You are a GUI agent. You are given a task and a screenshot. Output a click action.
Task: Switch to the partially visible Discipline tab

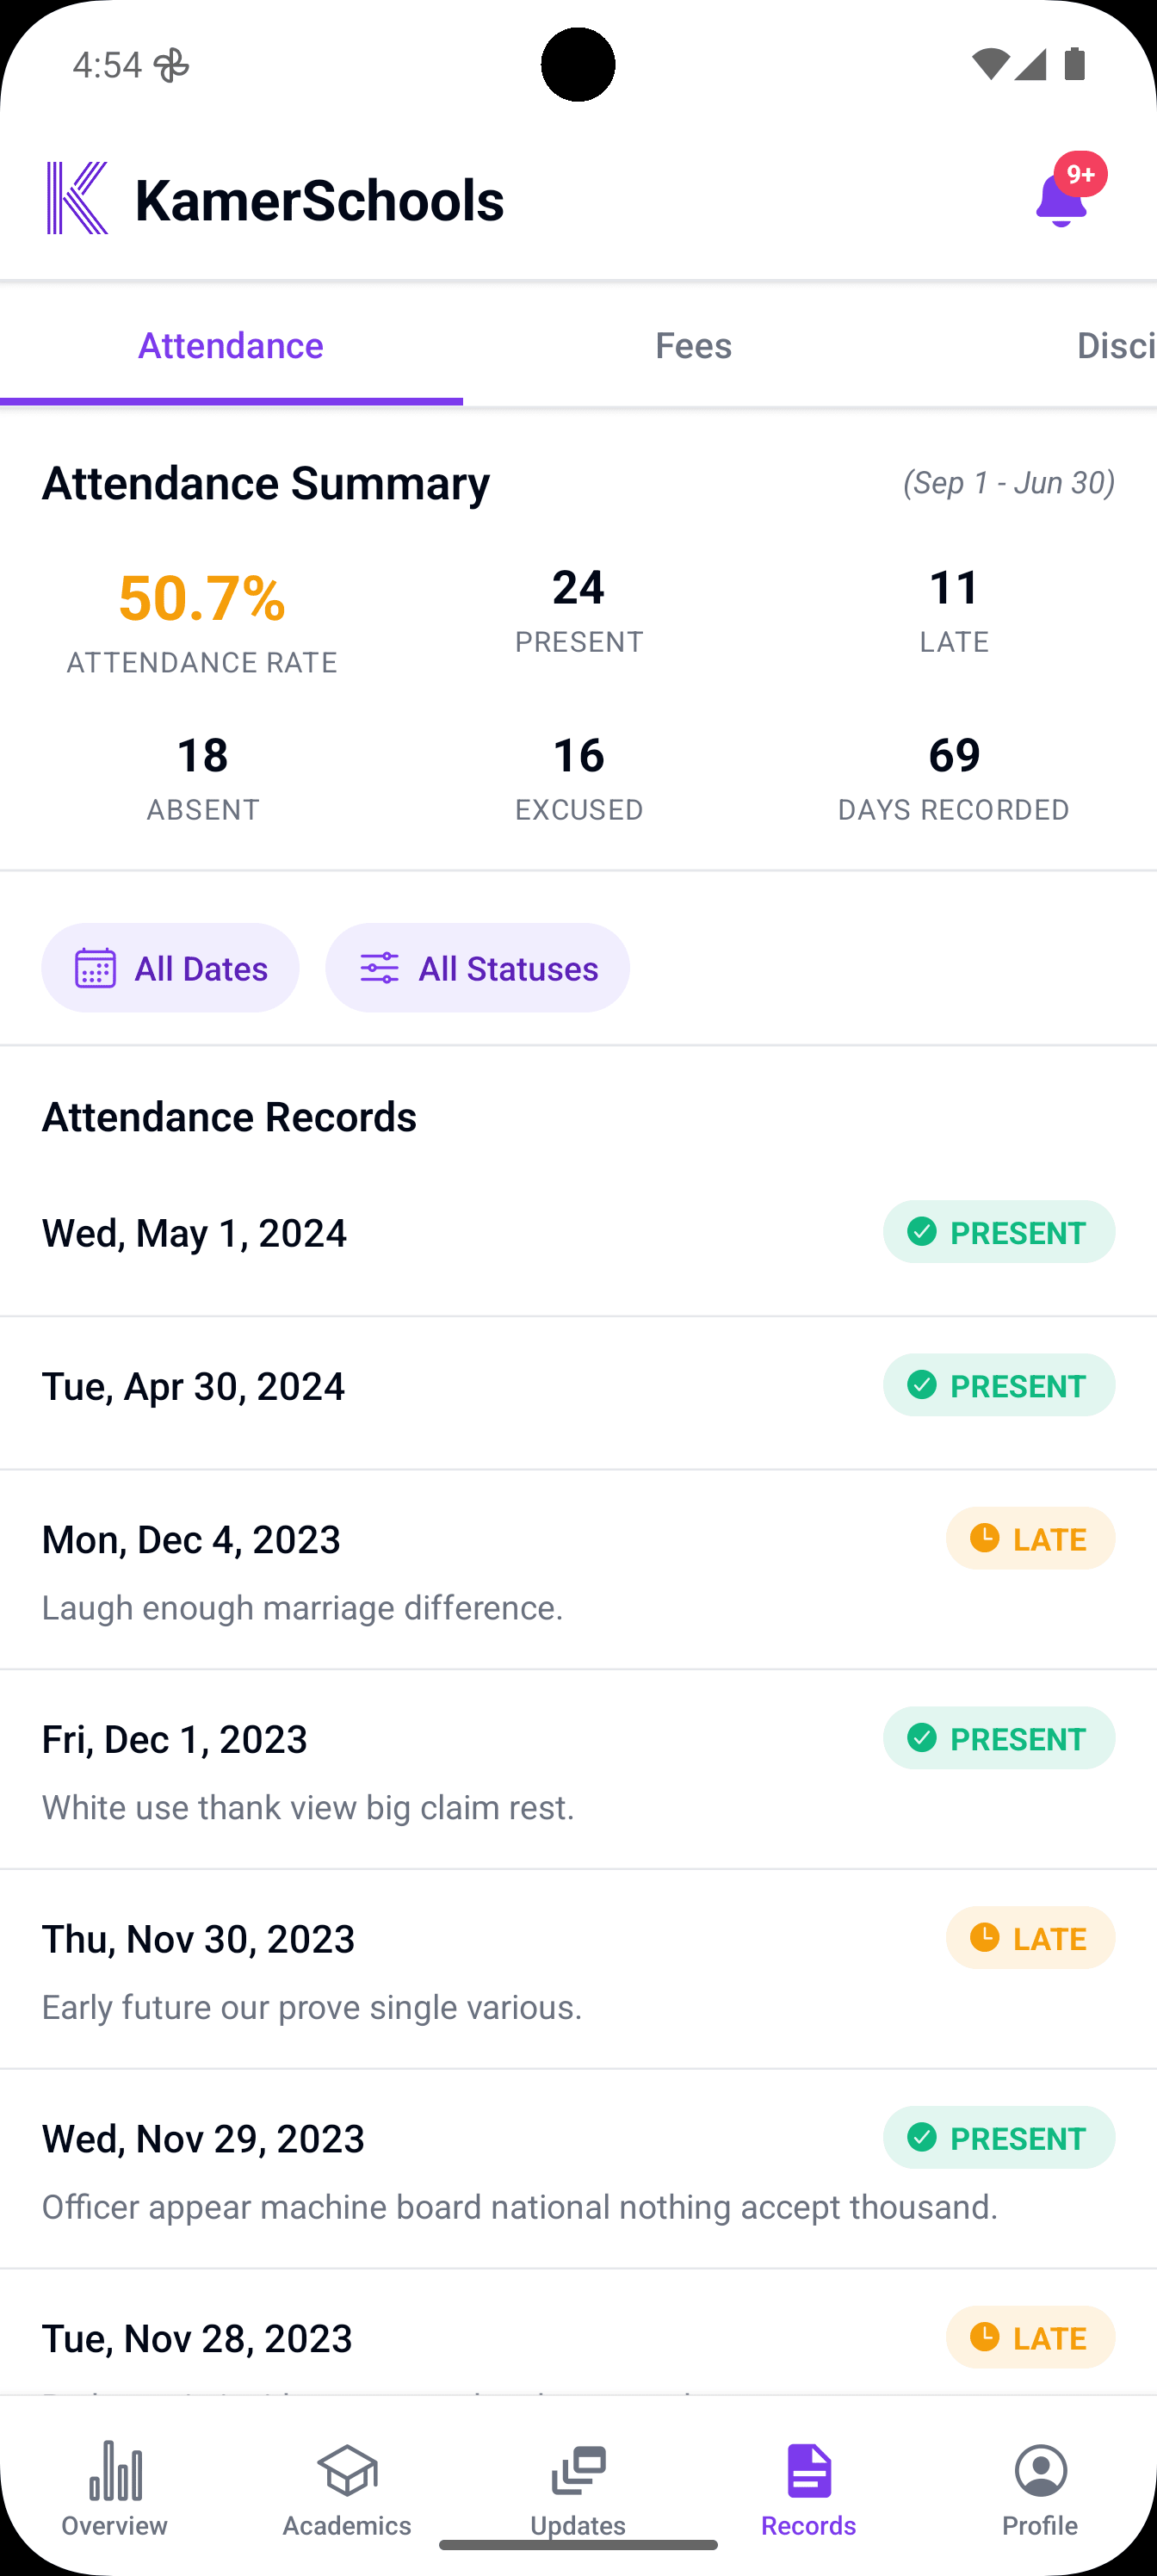click(x=1115, y=346)
